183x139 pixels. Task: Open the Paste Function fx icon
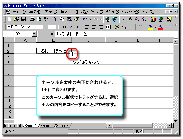tap(130, 19)
